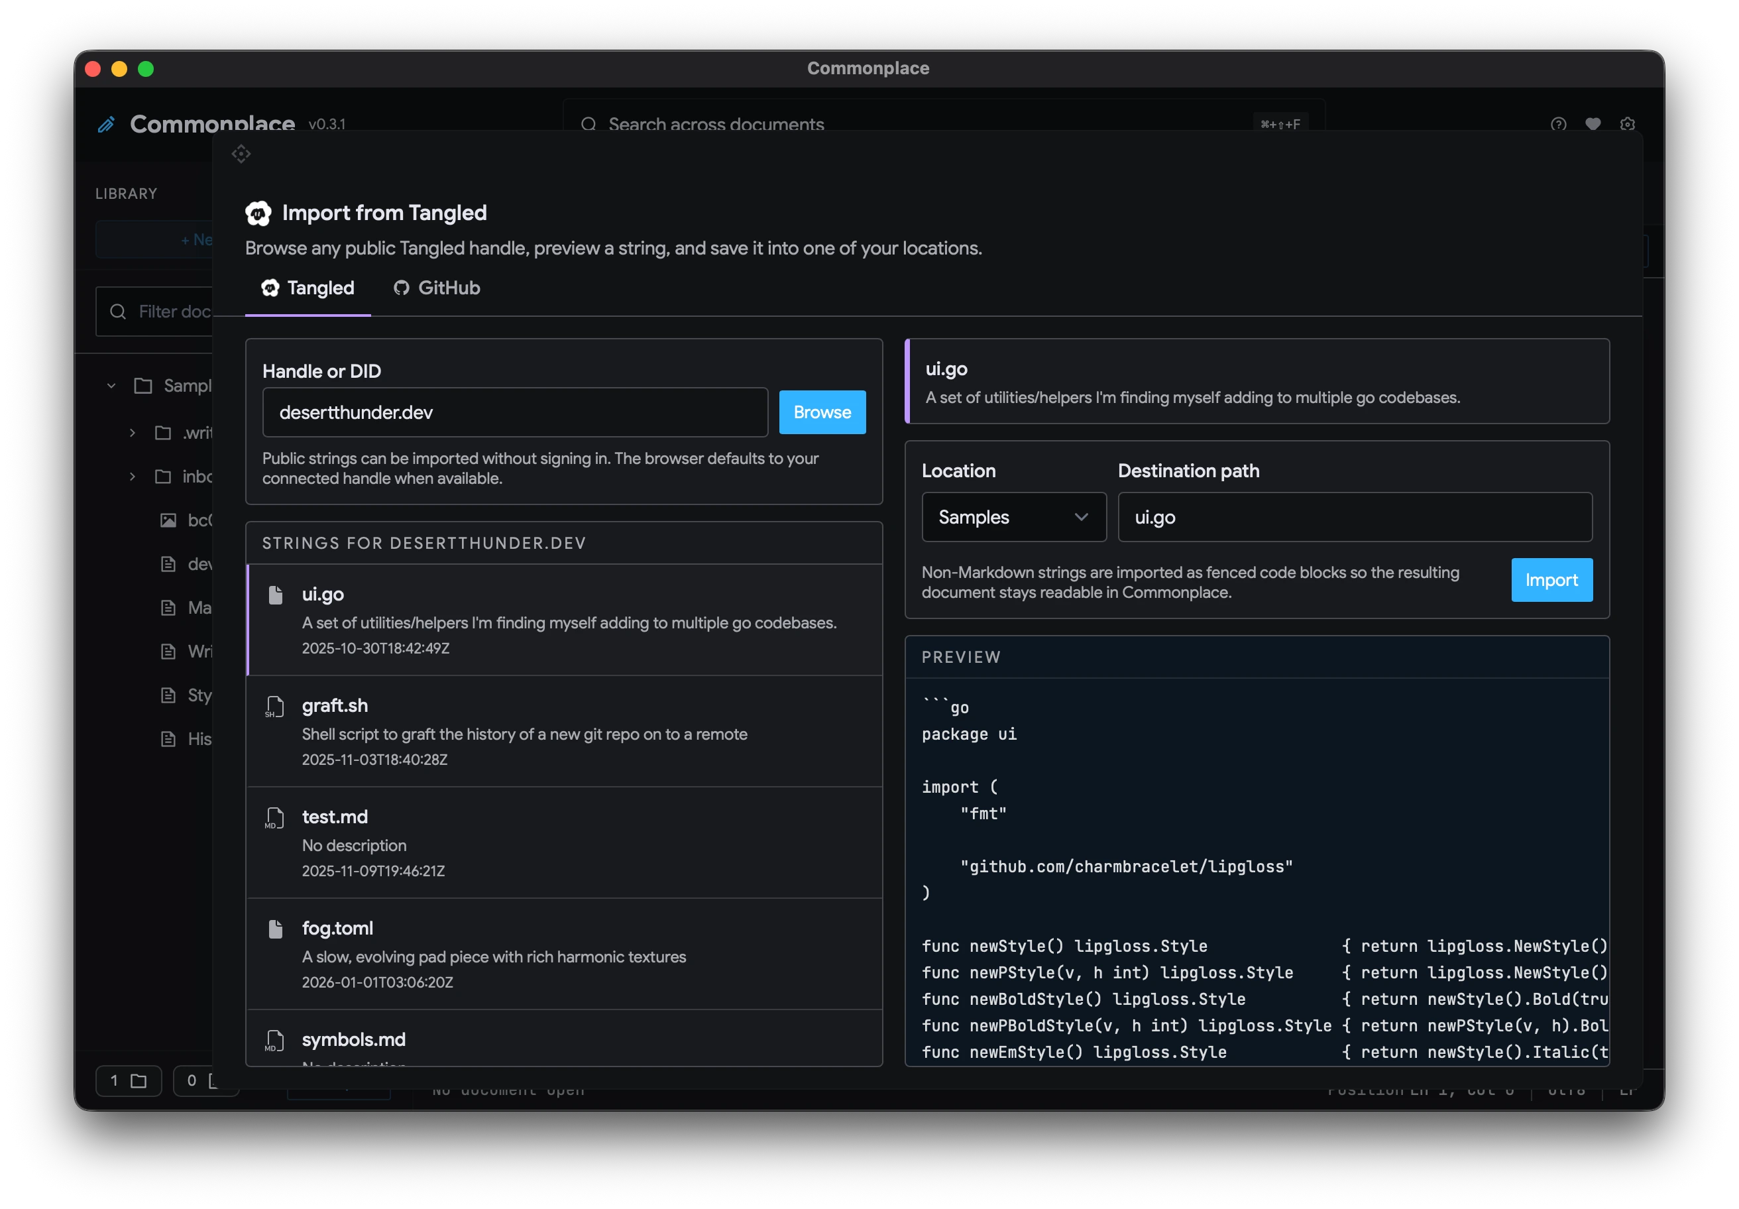Open the Samples location dropdown
Viewport: 1739px width, 1209px height.
(x=1013, y=518)
